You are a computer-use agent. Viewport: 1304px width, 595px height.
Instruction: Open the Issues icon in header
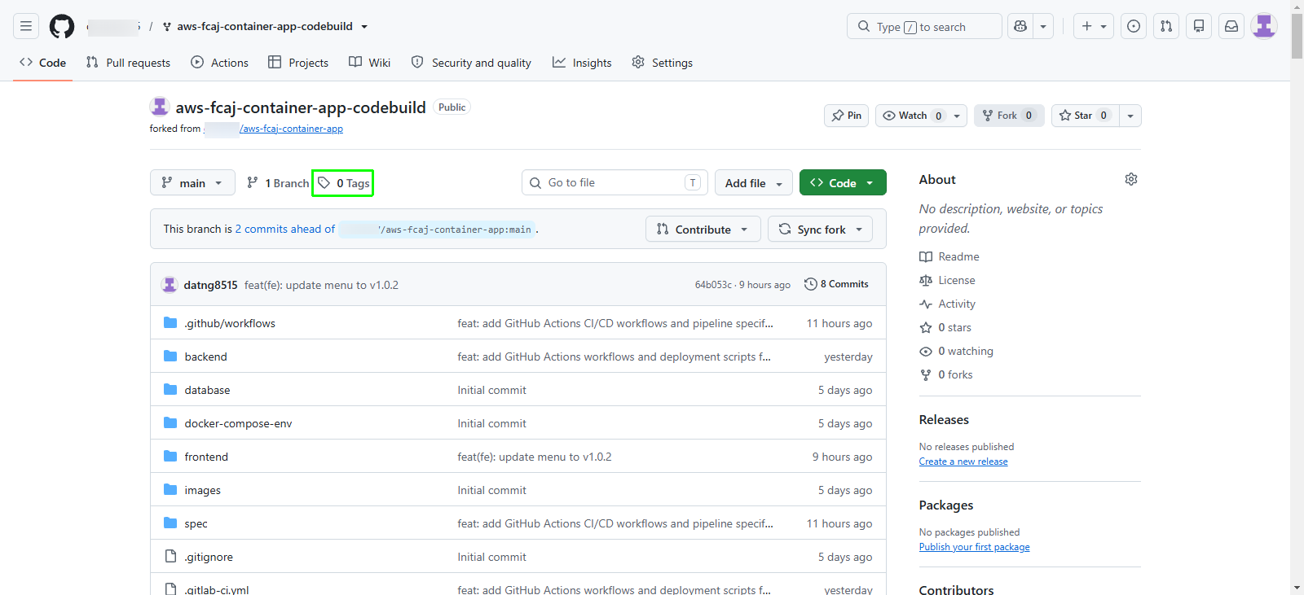point(1134,26)
